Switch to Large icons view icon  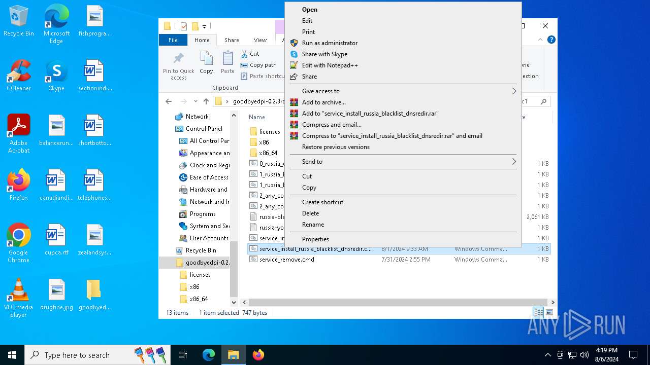[x=549, y=313]
